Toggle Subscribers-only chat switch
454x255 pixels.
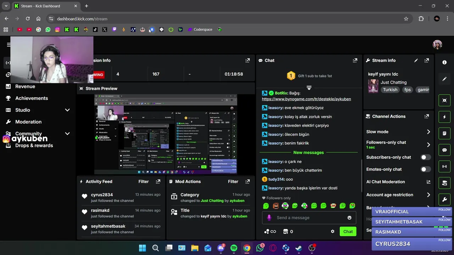425,157
